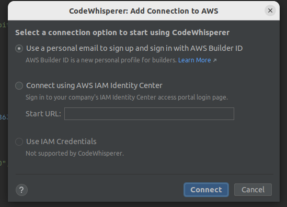
Task: Click the 'Select a connection option' heading
Action: tap(122, 32)
